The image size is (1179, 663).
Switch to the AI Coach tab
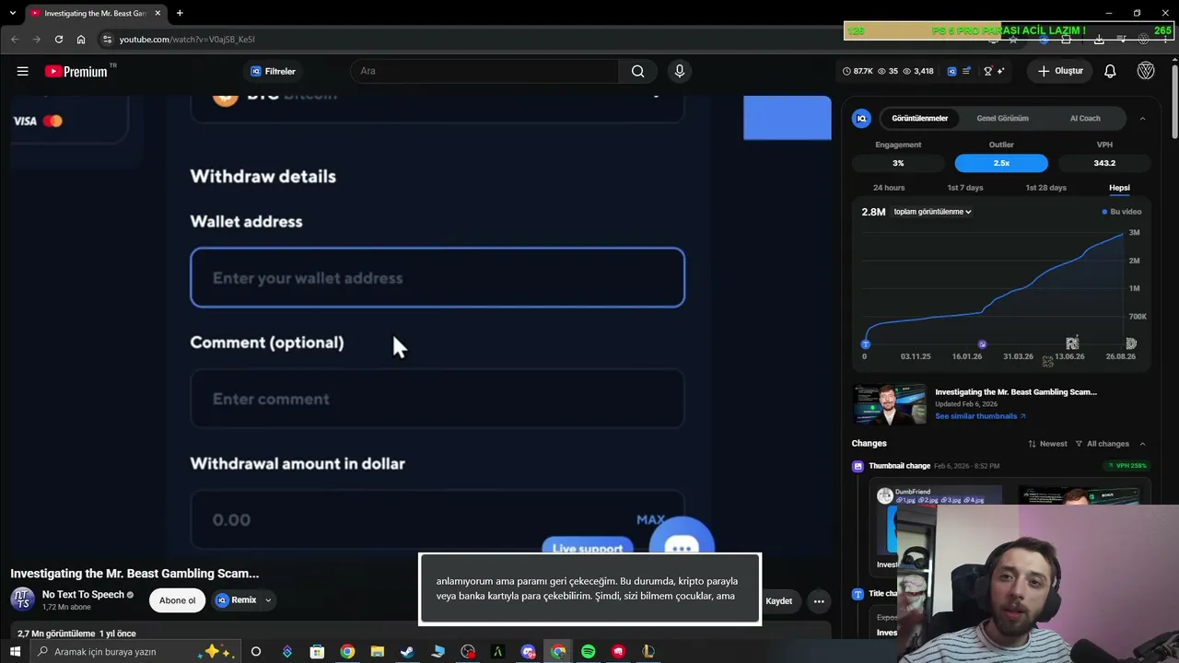(x=1085, y=118)
